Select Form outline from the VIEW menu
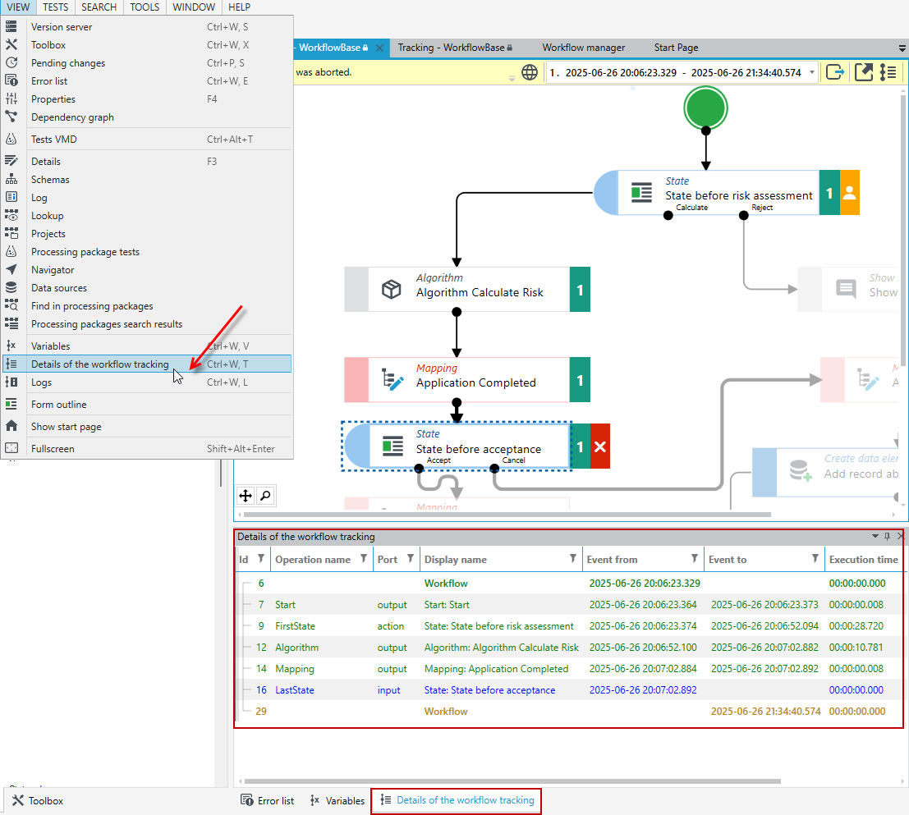Viewport: 909px width, 815px height. point(147,405)
